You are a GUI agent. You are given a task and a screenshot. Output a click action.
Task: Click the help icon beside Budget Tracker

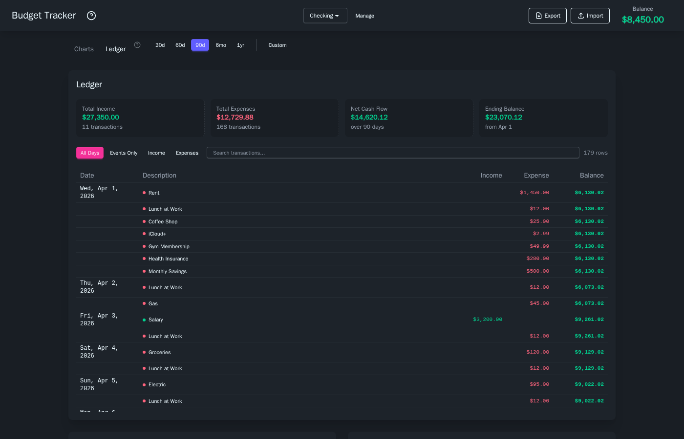point(91,16)
